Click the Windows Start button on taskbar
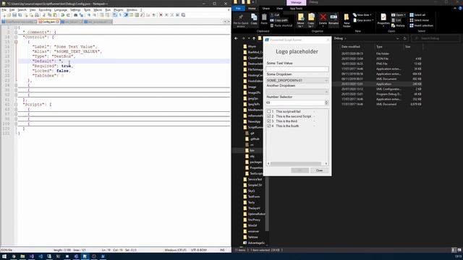 [x=4, y=256]
